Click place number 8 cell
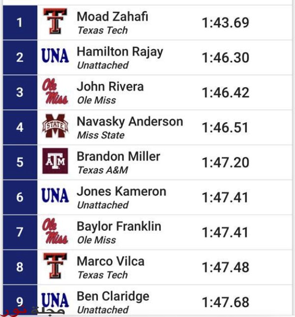Image resolution: width=295 pixels, height=317 pixels. tap(20, 267)
